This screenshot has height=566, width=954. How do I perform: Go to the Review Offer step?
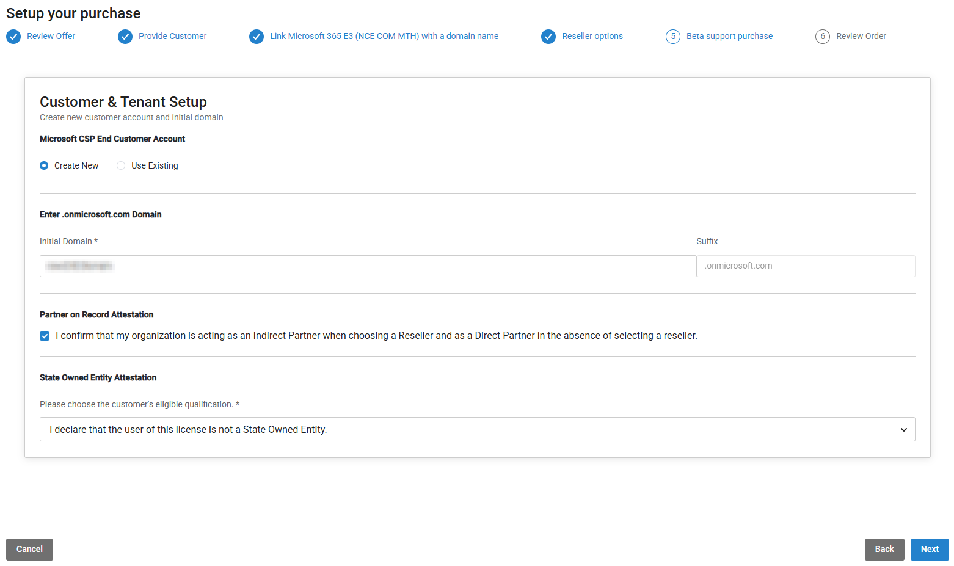click(51, 37)
